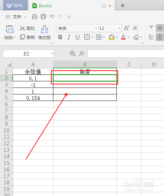
Task: Select row 10 header
Action: coord(7,130)
